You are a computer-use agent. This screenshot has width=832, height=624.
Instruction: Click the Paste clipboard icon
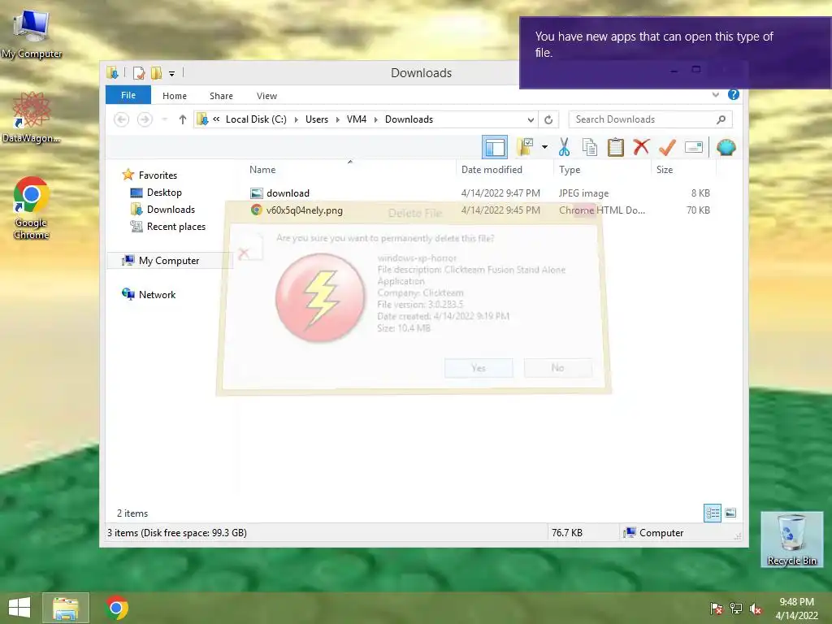click(x=616, y=147)
